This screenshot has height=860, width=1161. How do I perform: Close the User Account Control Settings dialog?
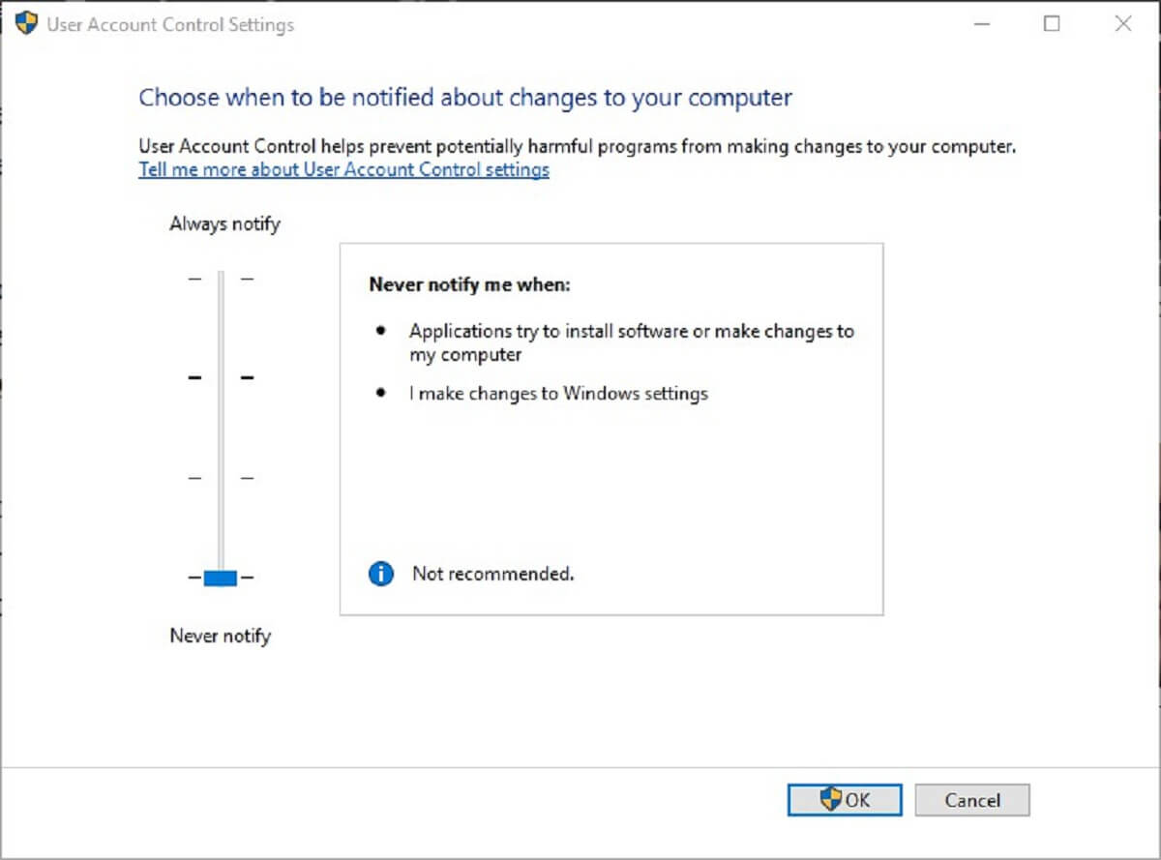[1122, 24]
